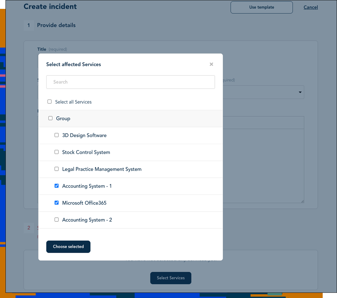The height and width of the screenshot is (298, 337).
Task: Click the Cancel link
Action: [x=310, y=7]
